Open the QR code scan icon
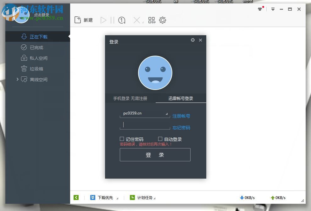The height and width of the screenshot is (211, 311). 152,20
